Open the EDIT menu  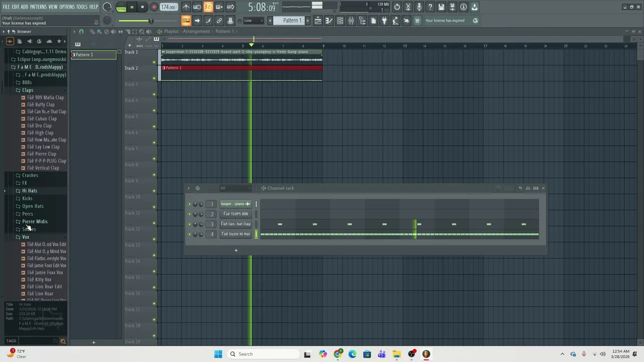pos(16,7)
